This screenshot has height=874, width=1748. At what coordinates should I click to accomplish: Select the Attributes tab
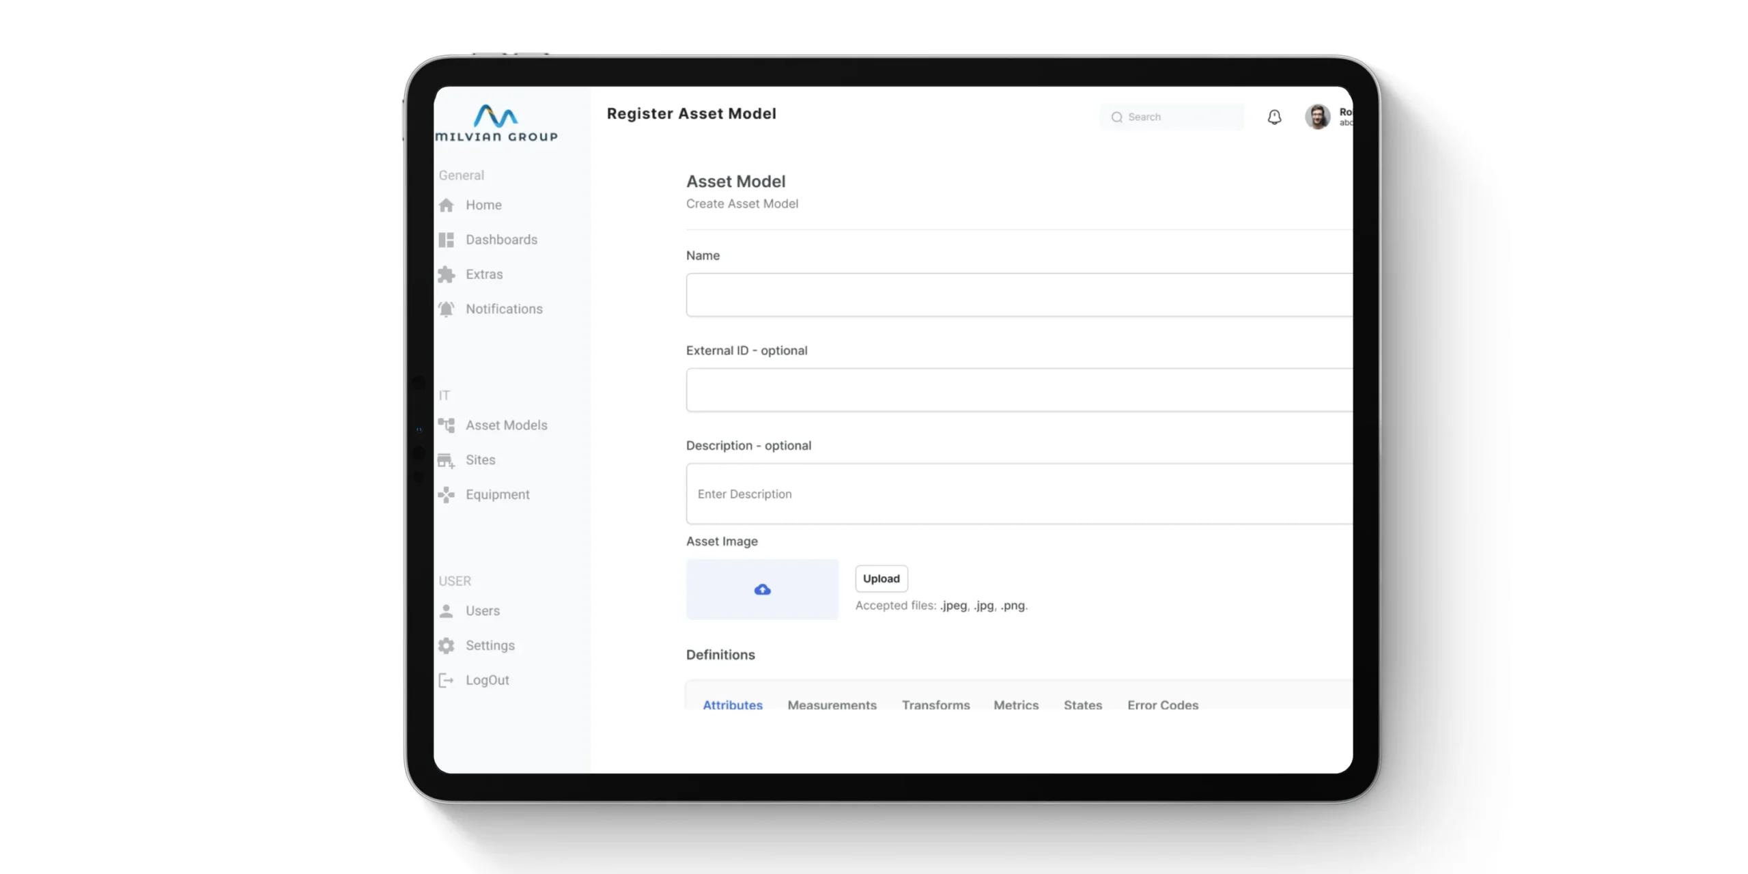pos(733,705)
